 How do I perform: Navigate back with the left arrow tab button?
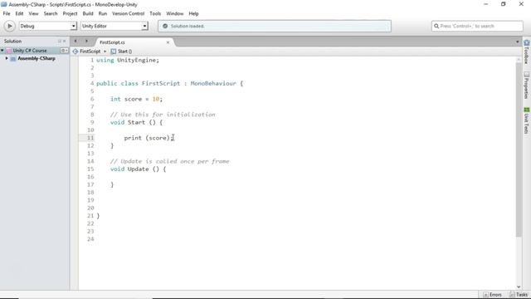[x=76, y=41]
